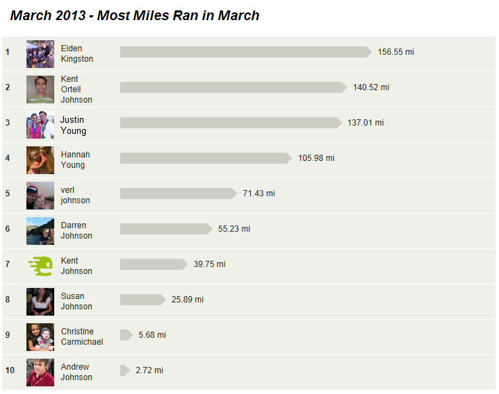499x394 pixels.
Task: Visit the Christine Carmichael name link
Action: (x=82, y=336)
